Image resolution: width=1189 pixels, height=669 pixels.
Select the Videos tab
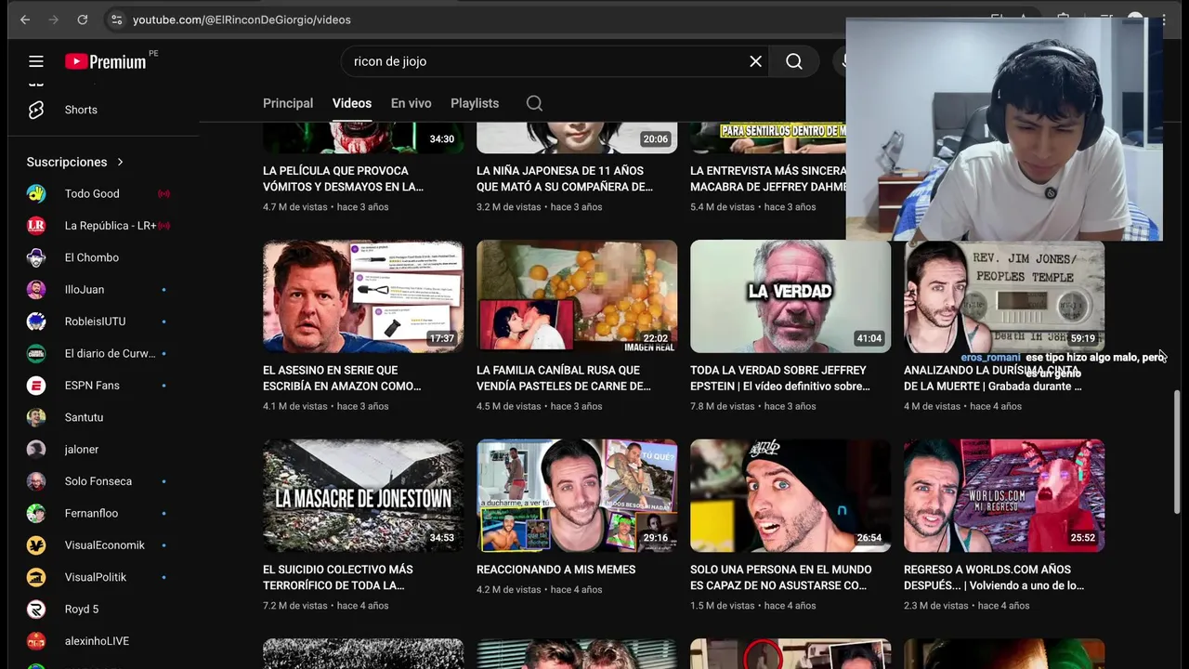(x=352, y=103)
